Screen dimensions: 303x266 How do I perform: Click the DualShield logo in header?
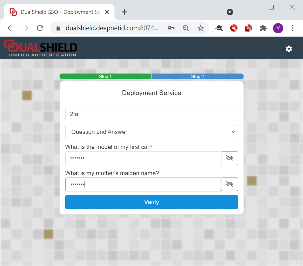tap(40, 48)
